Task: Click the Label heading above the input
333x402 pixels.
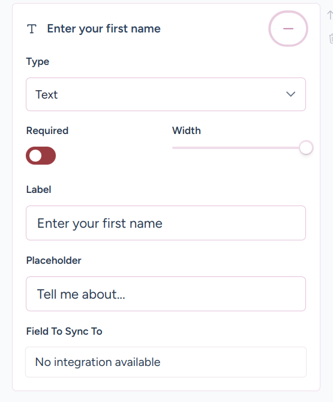Action: (38, 189)
